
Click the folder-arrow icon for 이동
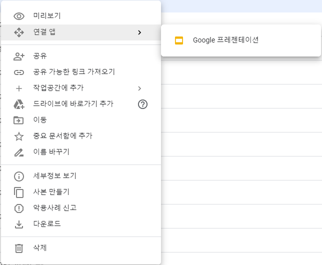(19, 120)
